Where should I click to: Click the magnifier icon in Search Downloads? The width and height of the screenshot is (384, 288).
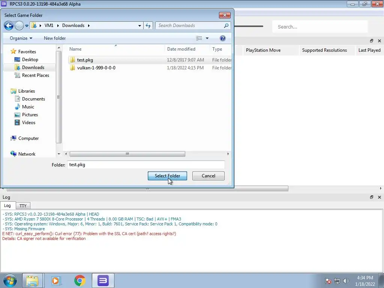point(226,25)
